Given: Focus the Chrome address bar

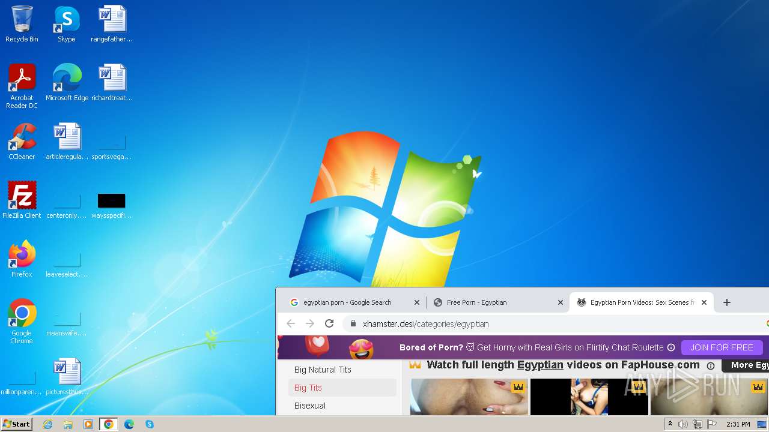Looking at the screenshot, I should pyautogui.click(x=556, y=323).
